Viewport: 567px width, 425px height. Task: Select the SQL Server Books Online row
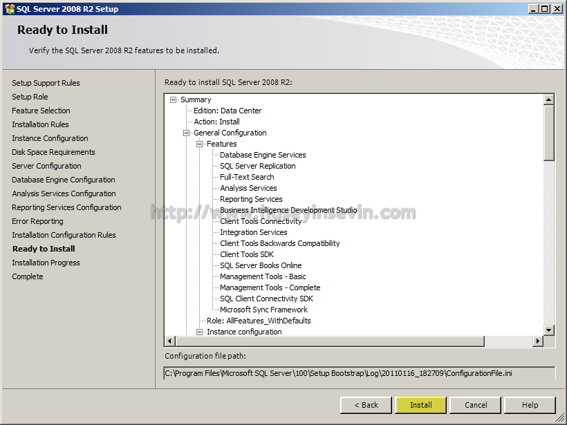point(261,265)
